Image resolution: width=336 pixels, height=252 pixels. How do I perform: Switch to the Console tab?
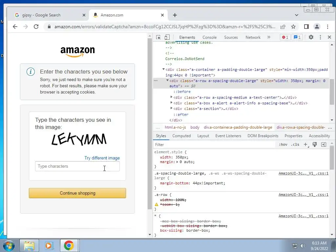pyautogui.click(x=210, y=37)
